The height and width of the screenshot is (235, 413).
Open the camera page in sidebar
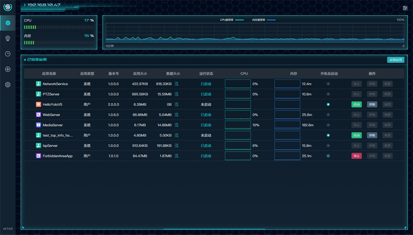pos(7,38)
